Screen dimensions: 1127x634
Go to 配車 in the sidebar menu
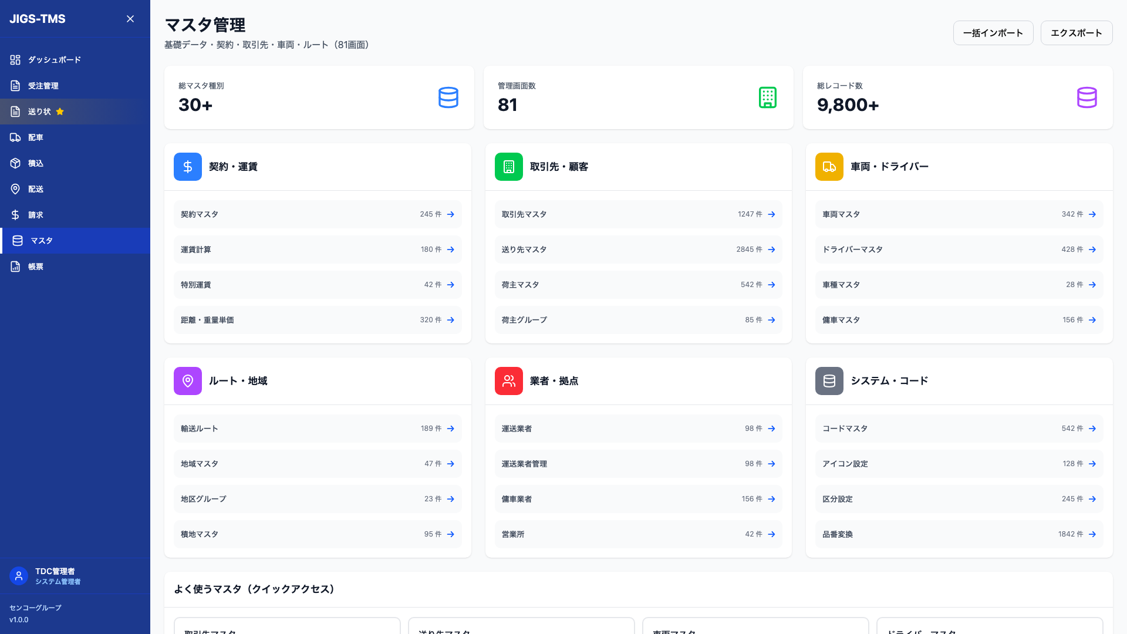(x=35, y=137)
